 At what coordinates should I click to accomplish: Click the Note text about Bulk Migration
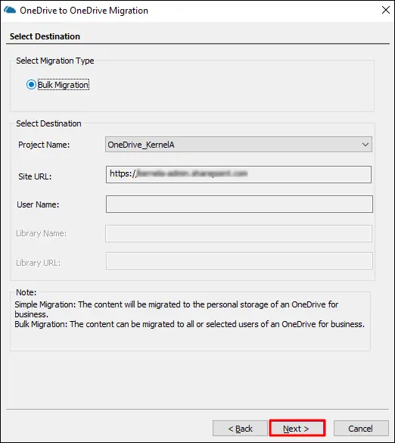(189, 324)
